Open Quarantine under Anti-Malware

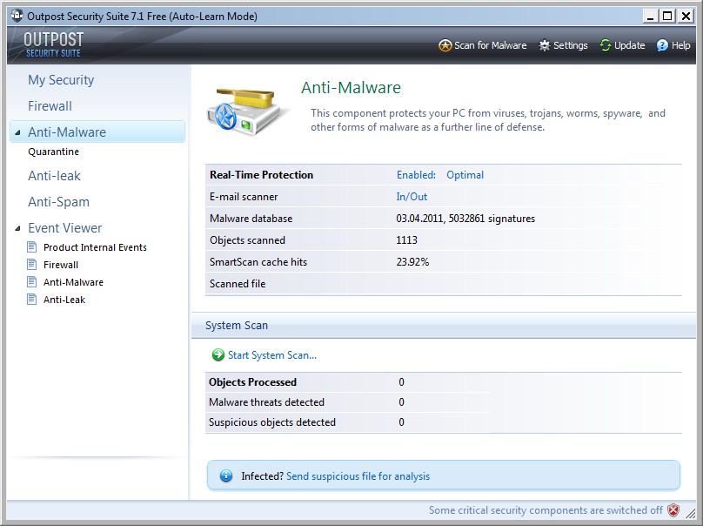(53, 152)
